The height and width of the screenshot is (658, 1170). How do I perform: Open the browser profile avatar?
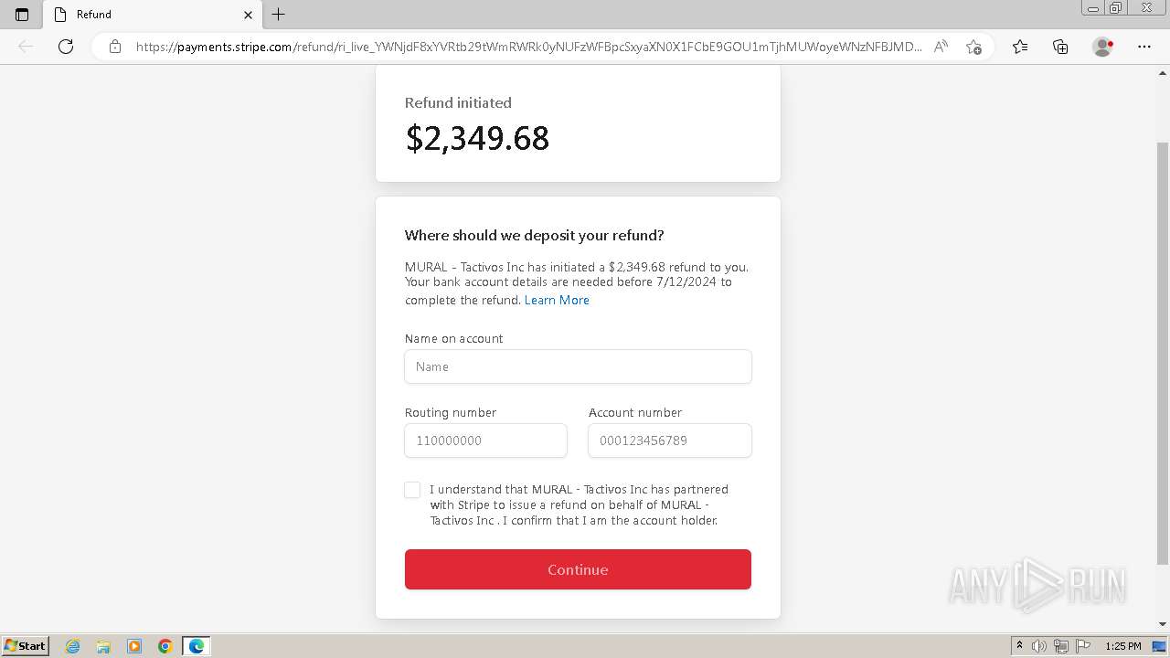coord(1102,47)
